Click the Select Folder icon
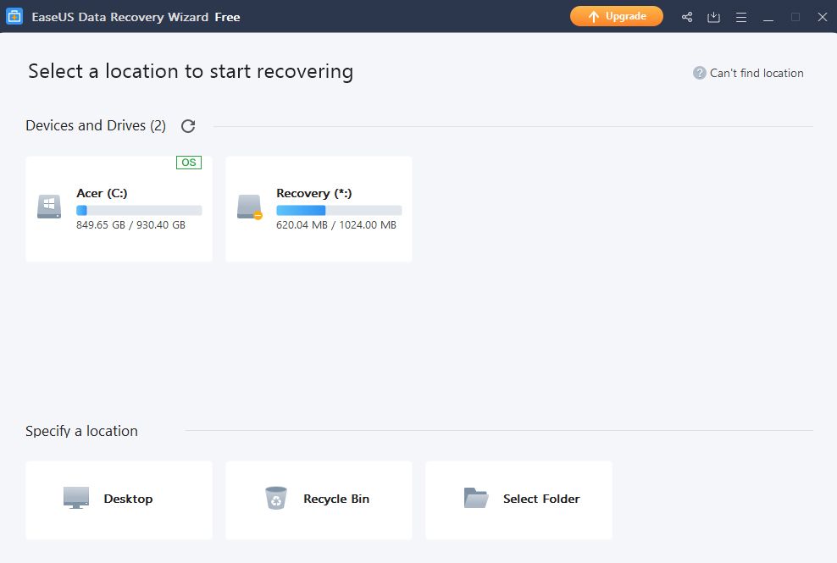 [x=476, y=498]
